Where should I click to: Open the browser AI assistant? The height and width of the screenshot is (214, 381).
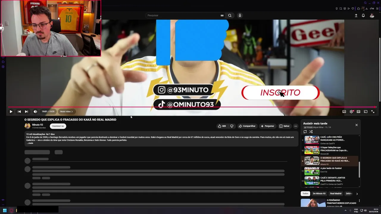(x=372, y=9)
